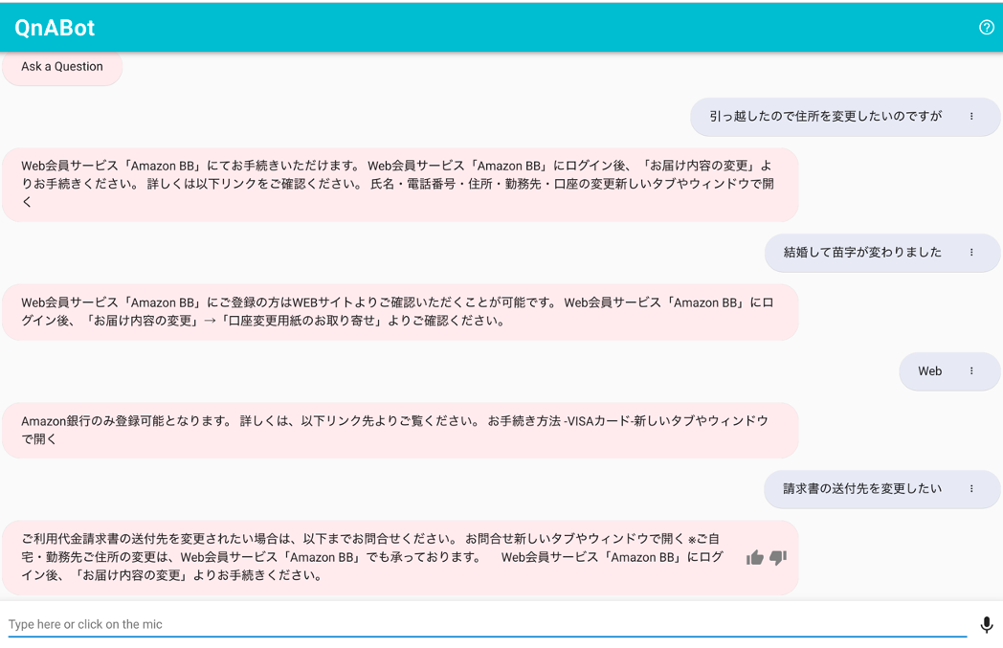Click the 'Ask a Question' bubble
Image resolution: width=1003 pixels, height=648 pixels.
(62, 67)
